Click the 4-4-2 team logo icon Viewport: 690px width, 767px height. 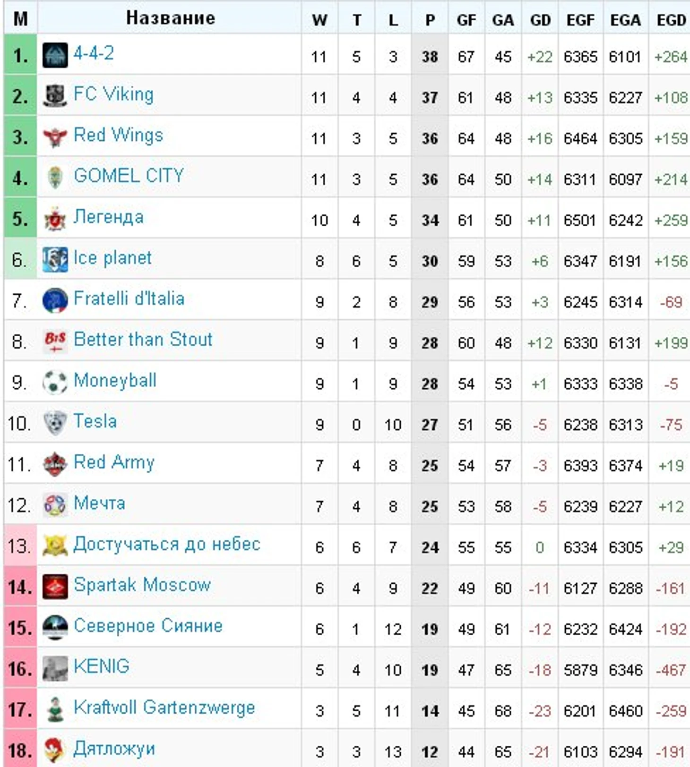pyautogui.click(x=55, y=55)
